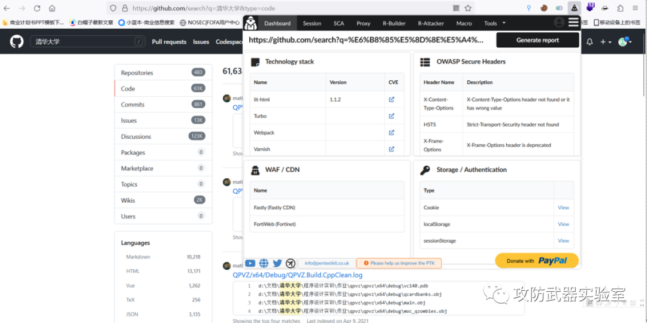
Task: Click the GitHub Octocat logo
Action: 17,42
